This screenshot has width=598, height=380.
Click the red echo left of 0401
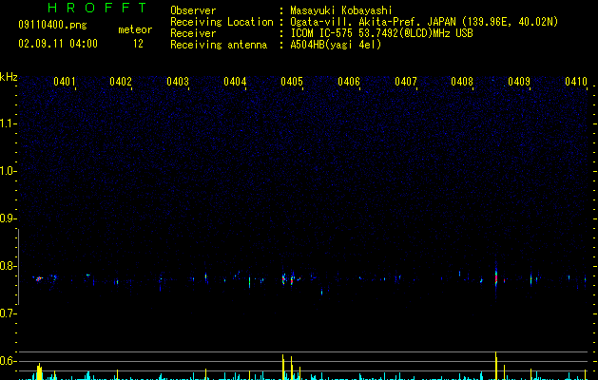pos(39,279)
